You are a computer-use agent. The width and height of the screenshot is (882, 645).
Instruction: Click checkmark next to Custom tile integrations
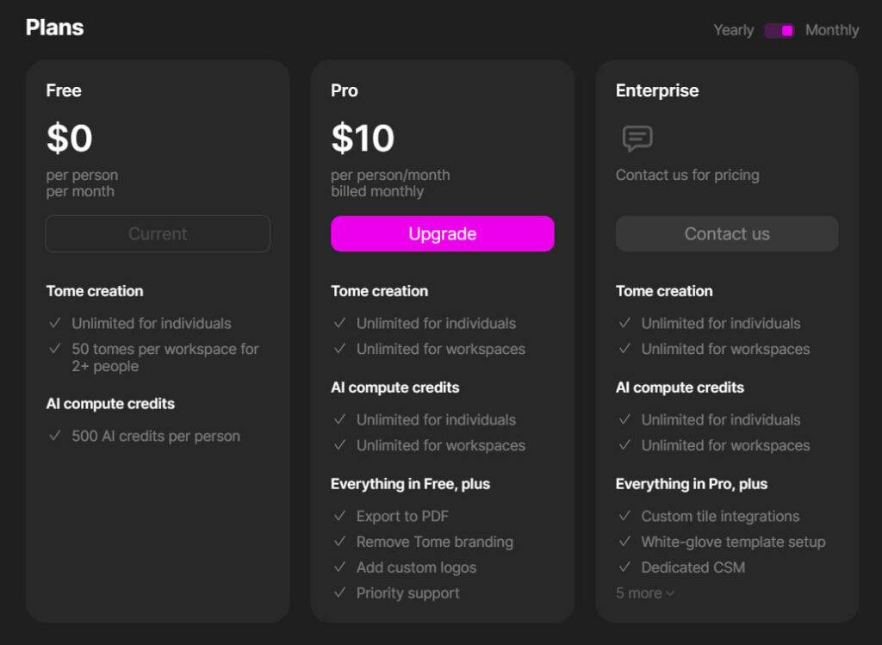click(x=624, y=516)
